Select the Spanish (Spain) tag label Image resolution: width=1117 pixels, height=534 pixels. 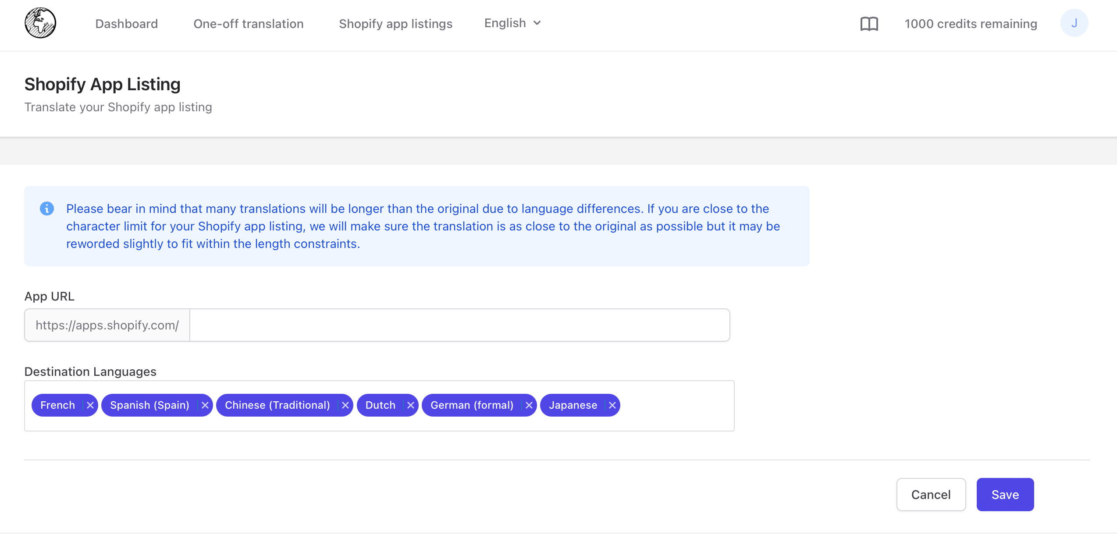pos(150,405)
